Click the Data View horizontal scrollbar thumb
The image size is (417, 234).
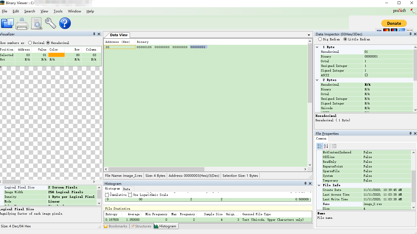(x=156, y=169)
